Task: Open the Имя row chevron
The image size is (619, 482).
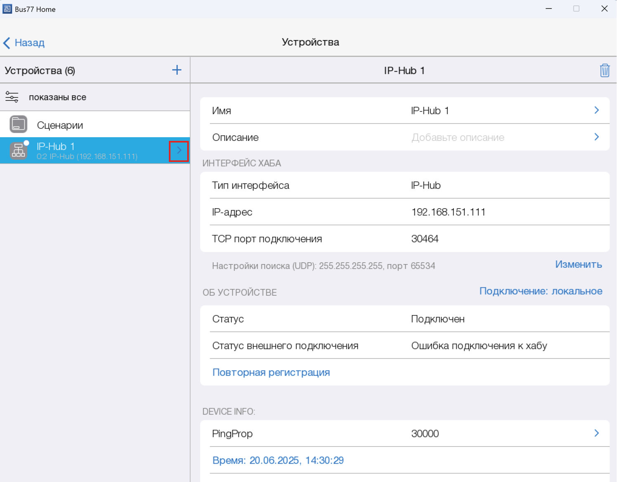Action: (596, 110)
